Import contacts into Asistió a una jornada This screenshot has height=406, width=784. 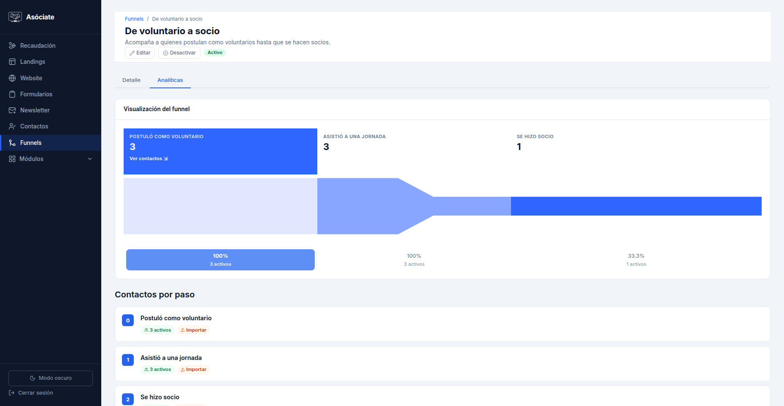[194, 369]
